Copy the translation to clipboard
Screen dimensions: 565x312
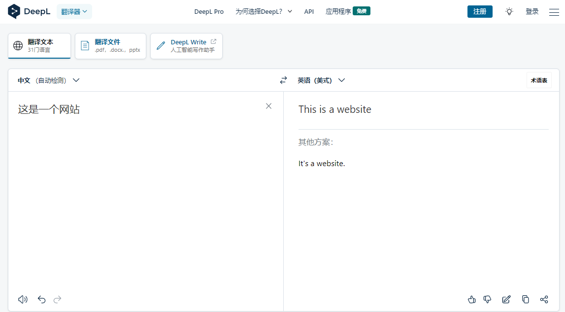tap(526, 299)
